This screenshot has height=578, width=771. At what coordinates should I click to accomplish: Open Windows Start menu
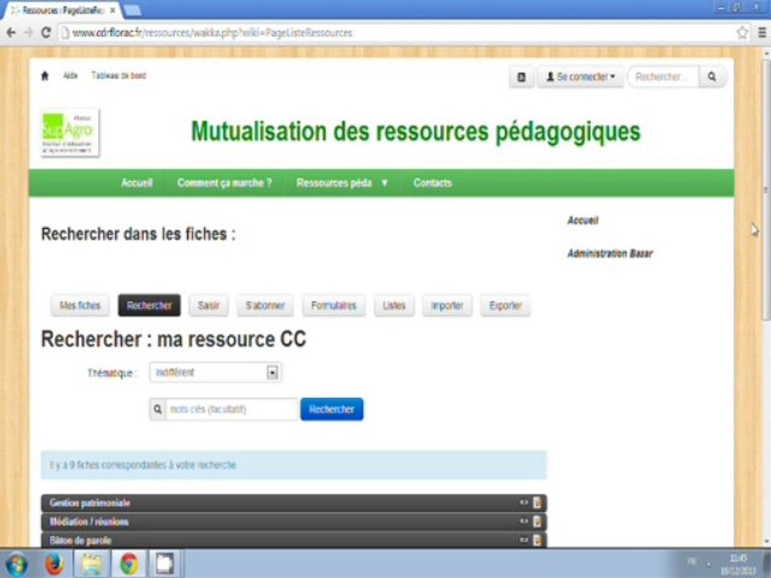click(16, 564)
